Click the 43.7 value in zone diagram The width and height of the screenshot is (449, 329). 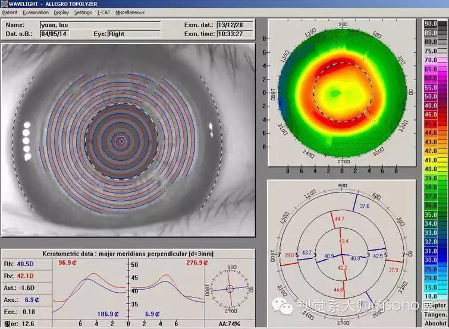coord(307,252)
